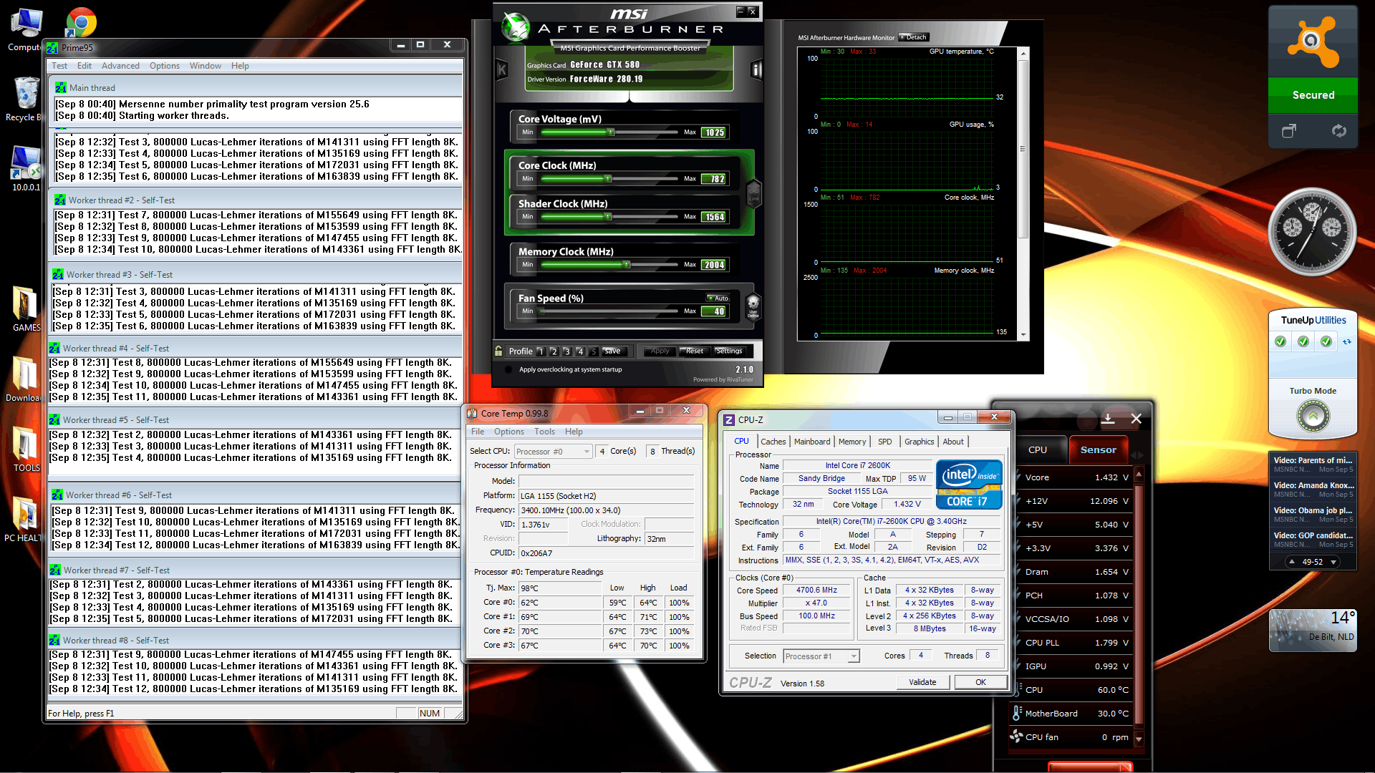Click the Afterburner Apply button
The height and width of the screenshot is (773, 1375).
660,351
